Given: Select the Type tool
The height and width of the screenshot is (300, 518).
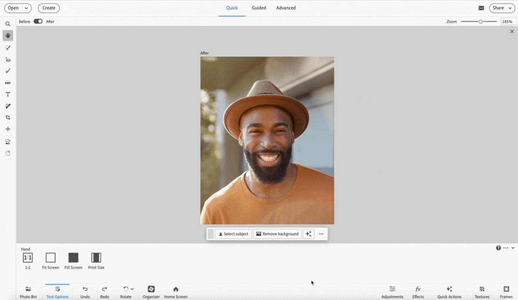Looking at the screenshot, I should (8, 94).
